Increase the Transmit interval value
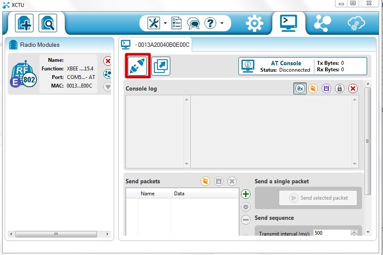The image size is (383, 255). pyautogui.click(x=354, y=231)
